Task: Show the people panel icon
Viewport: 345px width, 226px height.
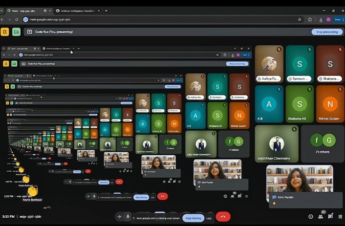Action: (x=321, y=217)
